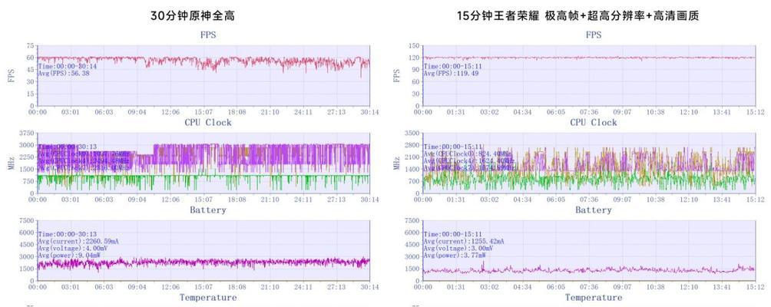Click the 'Temperature' title on the left side
Screen dimensions: 771x307
[208, 297]
